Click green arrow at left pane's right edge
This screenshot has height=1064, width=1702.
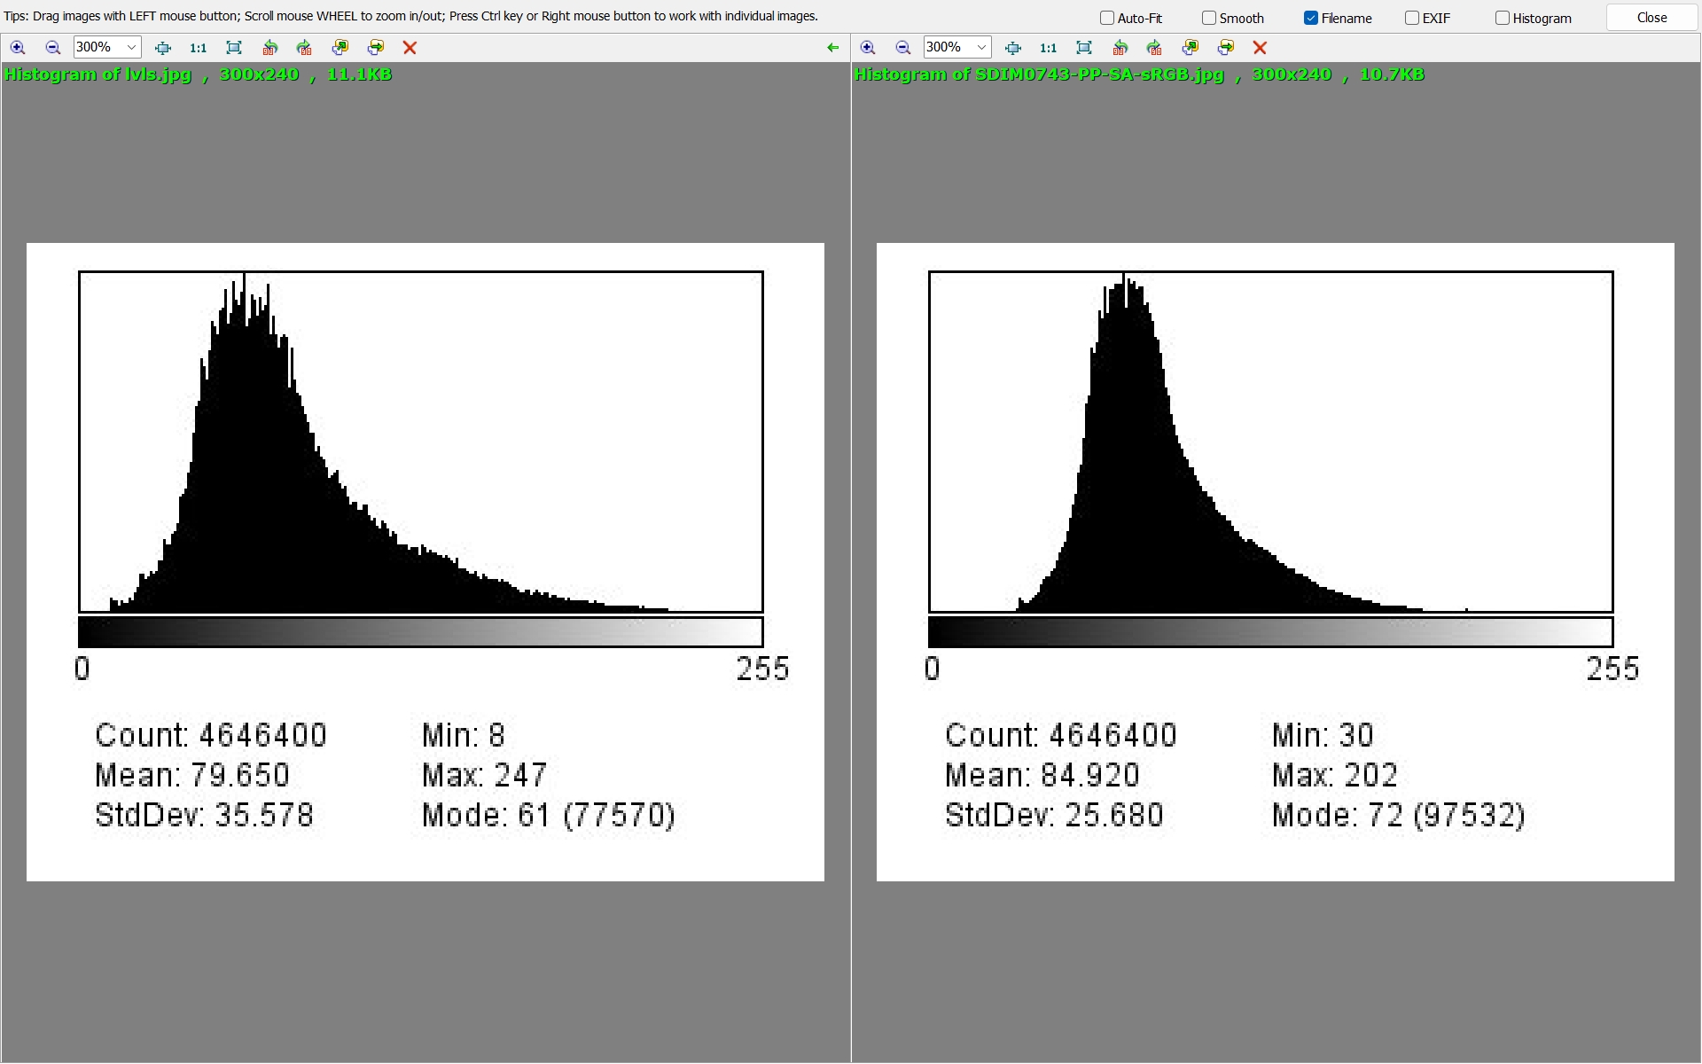(x=832, y=48)
